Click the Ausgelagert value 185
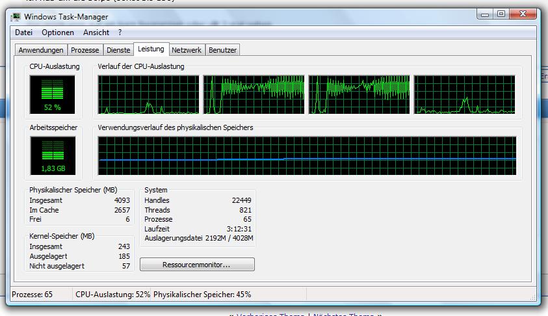This screenshot has width=548, height=316. click(124, 256)
